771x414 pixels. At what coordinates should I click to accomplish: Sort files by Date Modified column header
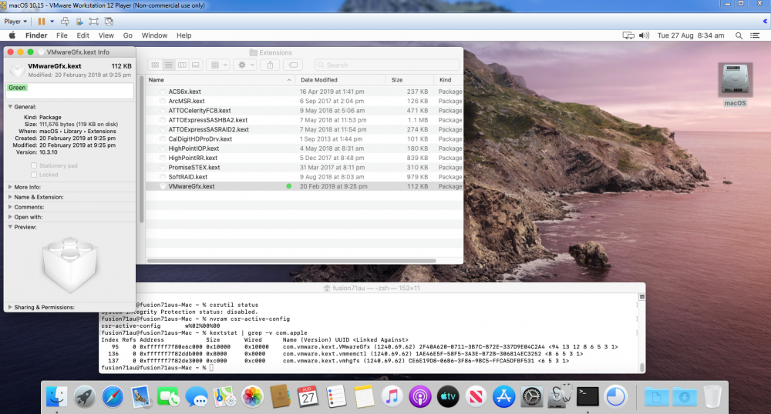[x=340, y=79]
